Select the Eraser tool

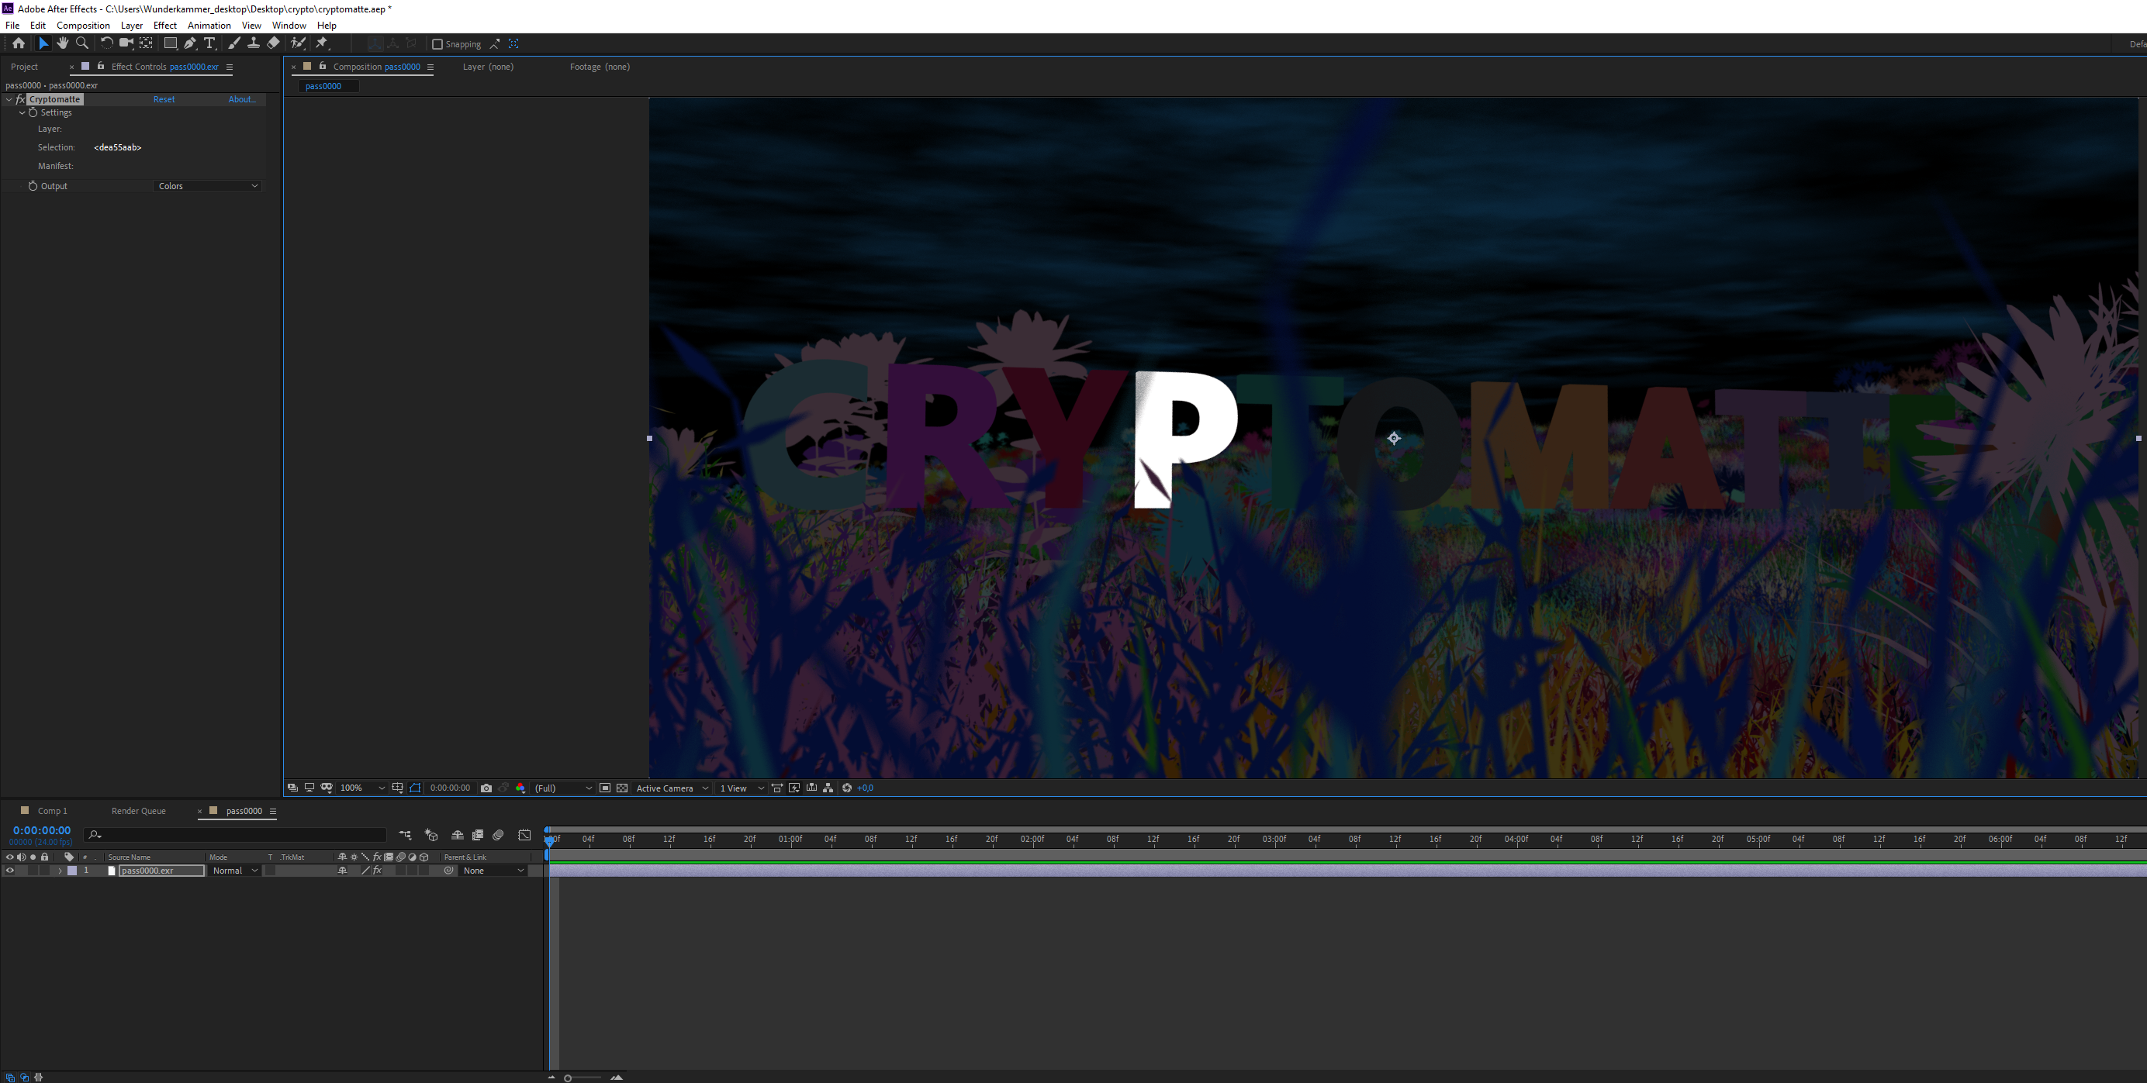(273, 43)
